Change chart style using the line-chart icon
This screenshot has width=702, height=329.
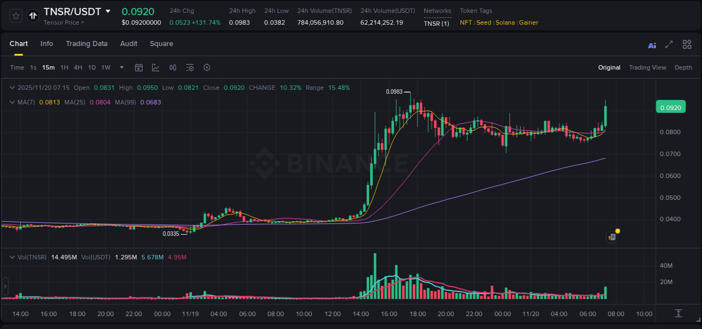pos(156,67)
